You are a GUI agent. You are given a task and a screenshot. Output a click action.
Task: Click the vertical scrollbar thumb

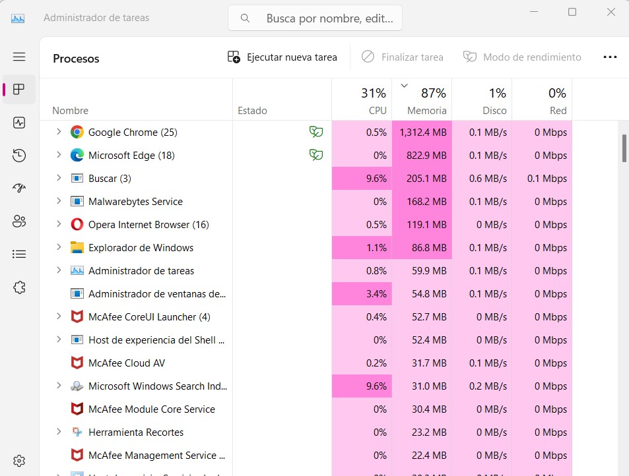click(624, 148)
